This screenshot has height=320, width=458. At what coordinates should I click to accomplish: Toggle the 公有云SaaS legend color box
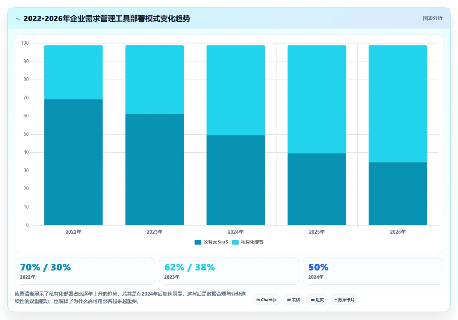coord(198,242)
